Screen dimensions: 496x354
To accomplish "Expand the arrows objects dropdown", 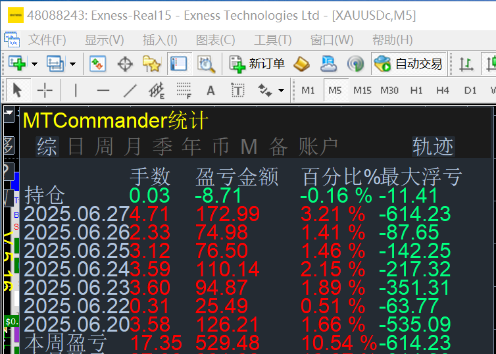I will [x=281, y=91].
